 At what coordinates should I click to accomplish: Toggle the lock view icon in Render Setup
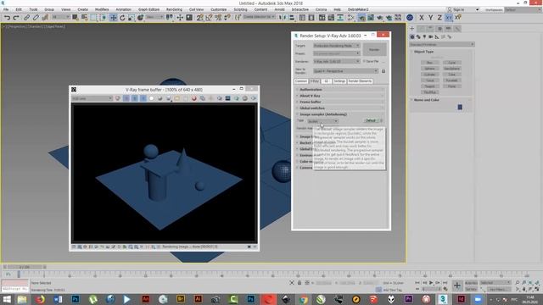383,71
